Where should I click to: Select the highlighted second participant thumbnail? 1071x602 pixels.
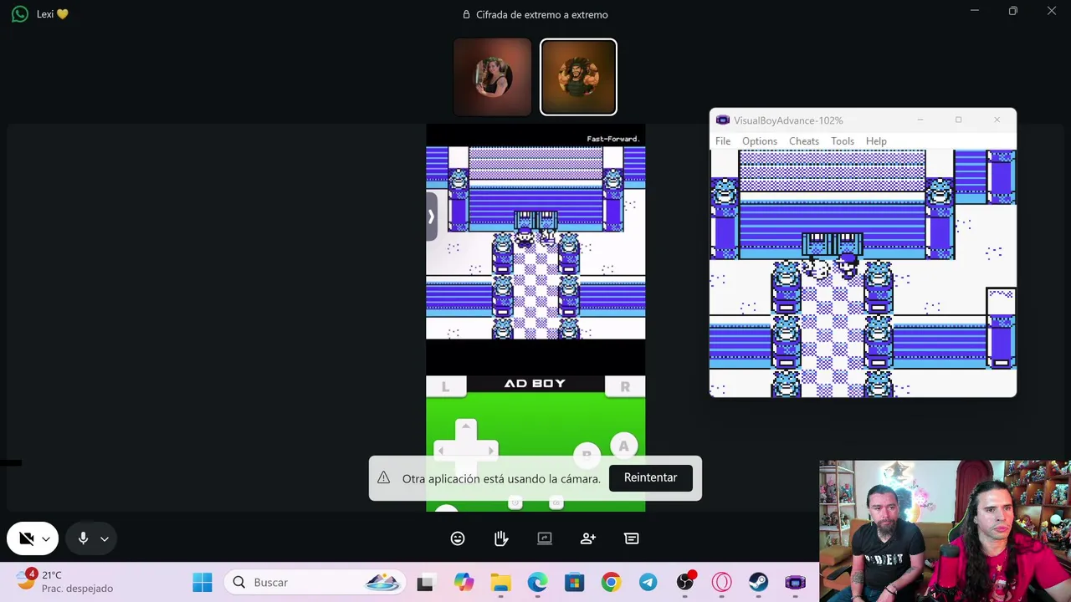(578, 77)
